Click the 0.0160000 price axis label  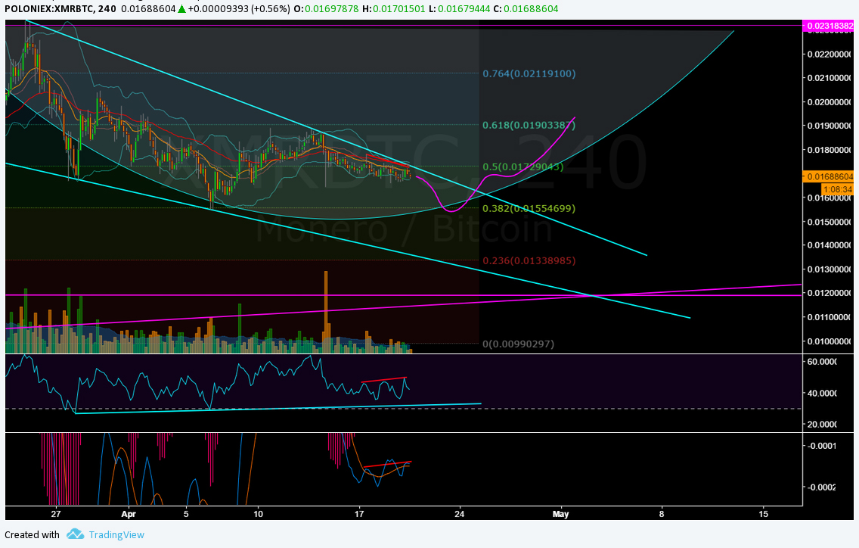pyautogui.click(x=830, y=198)
